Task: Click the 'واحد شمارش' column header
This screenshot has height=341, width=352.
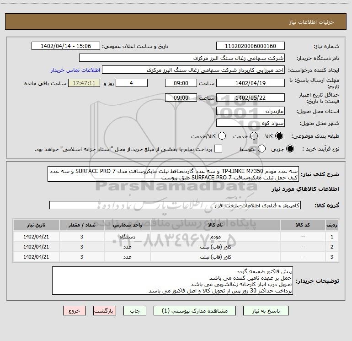Action: (127, 225)
